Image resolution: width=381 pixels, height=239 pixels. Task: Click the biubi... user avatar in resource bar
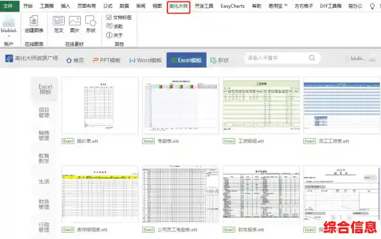click(x=372, y=58)
